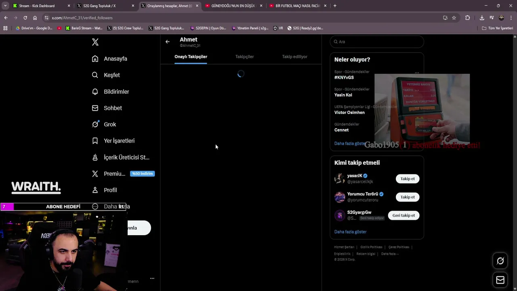The image size is (517, 291).
Task: Click Geri takip et for S2GyargıGw
Action: [404, 215]
